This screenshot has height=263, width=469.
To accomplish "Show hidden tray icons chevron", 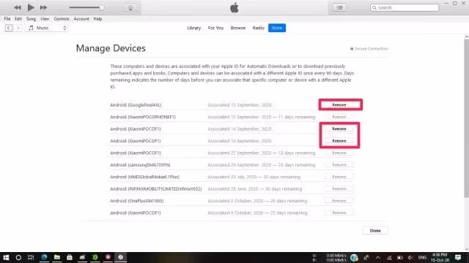I will 378,258.
